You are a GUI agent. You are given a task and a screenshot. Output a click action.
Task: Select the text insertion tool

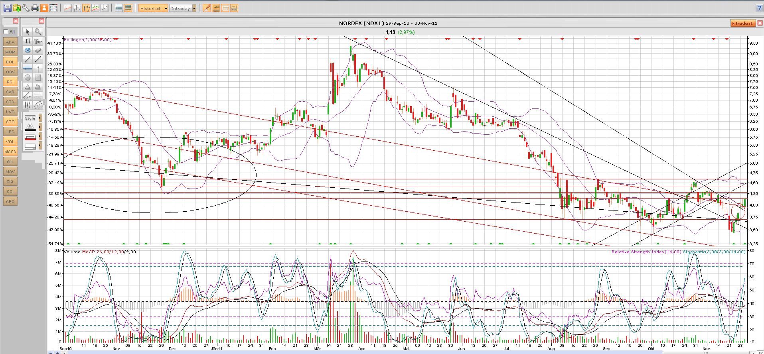tap(28, 41)
